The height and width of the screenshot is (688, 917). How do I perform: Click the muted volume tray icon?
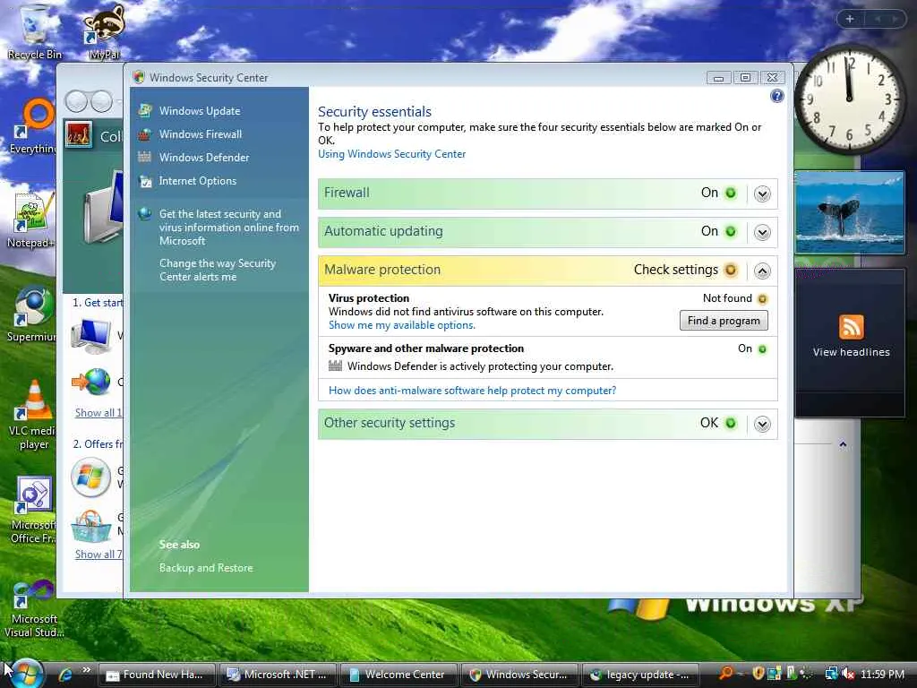point(847,674)
